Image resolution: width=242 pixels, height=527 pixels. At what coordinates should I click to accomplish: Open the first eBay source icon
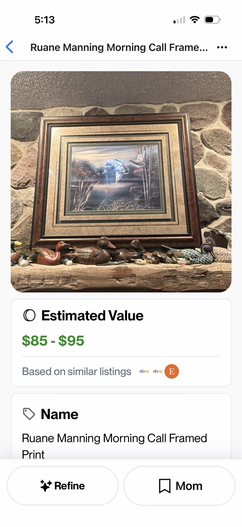(x=144, y=372)
